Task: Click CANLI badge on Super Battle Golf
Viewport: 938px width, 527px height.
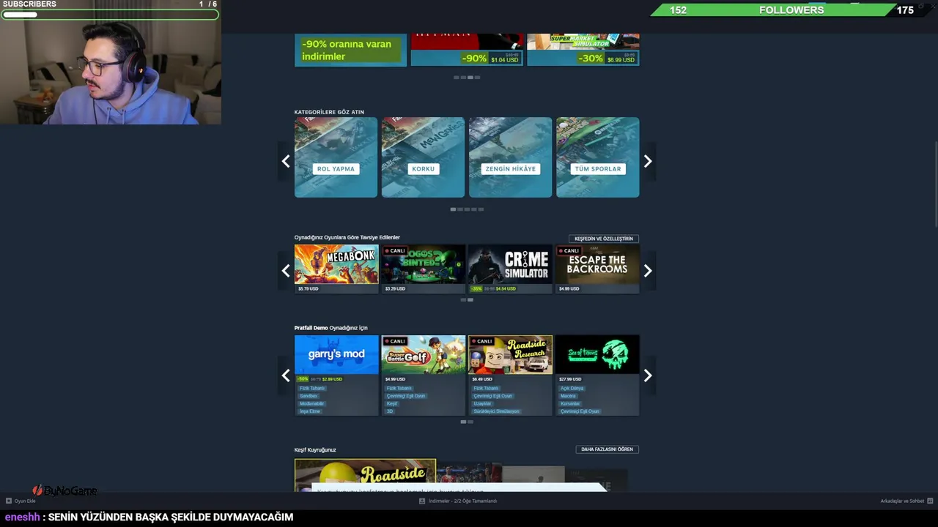Action: pyautogui.click(x=395, y=341)
